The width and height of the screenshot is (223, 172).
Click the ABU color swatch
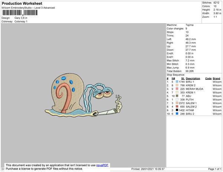pos(177,96)
